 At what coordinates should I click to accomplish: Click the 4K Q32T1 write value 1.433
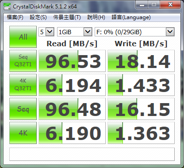pos(141,85)
